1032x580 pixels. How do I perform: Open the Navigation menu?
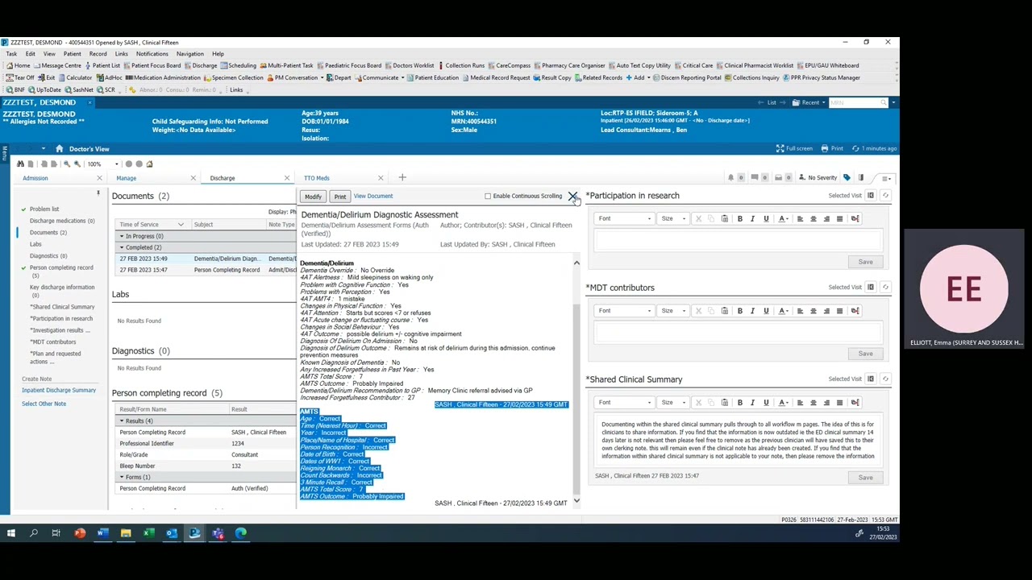(x=190, y=54)
